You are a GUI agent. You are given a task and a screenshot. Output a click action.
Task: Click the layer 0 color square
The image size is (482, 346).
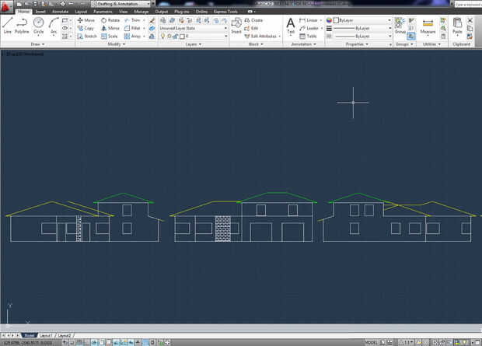(x=182, y=37)
